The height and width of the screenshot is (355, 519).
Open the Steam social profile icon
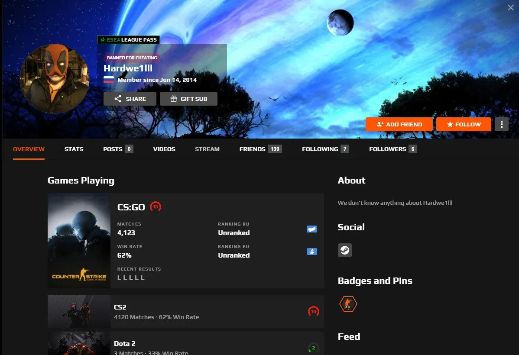coord(344,250)
